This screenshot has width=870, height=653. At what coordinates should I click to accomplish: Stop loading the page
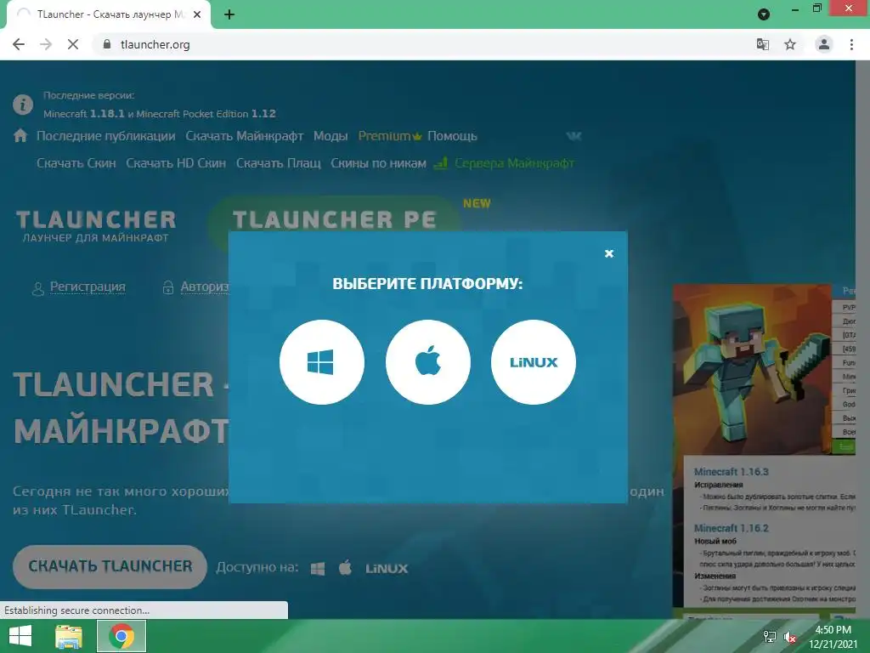[x=73, y=44]
